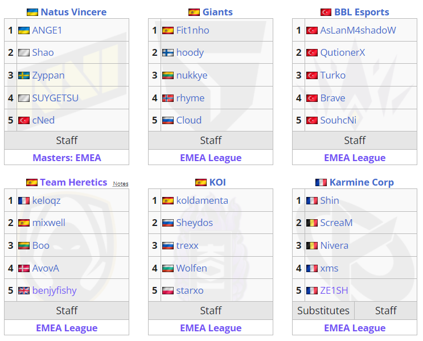Click the Poland flag next to starxo
The width and height of the screenshot is (423, 341).
pos(168,290)
